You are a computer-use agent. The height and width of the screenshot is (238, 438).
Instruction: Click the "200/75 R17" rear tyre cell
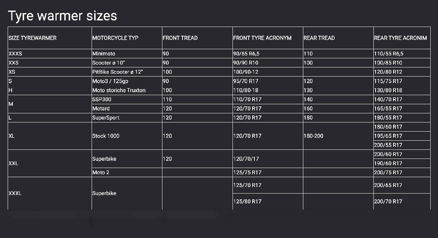[x=388, y=172]
